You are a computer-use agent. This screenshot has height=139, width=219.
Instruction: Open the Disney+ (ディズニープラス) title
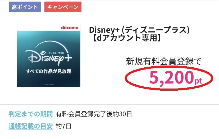(x=139, y=30)
